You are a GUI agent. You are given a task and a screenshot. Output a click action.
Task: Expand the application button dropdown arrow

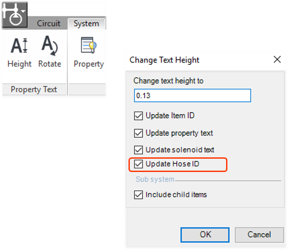click(x=23, y=11)
